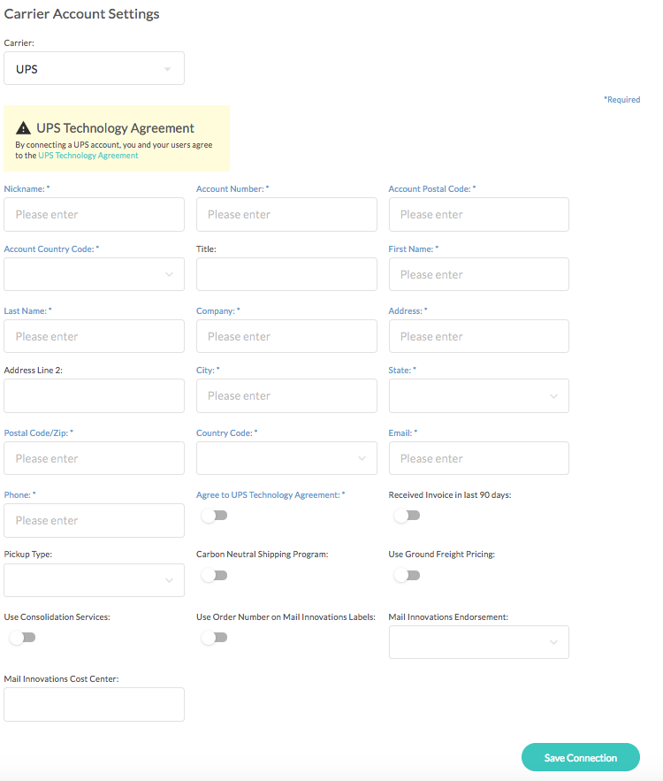Open the Carrier dropdown showing UPS
Screen dimensions: 663x781
(94, 68)
